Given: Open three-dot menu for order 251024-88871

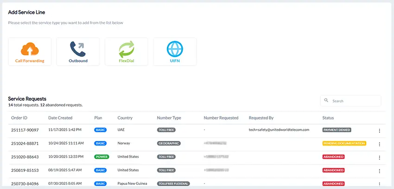Looking at the screenshot, I should point(379,144).
